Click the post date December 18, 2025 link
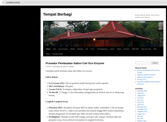Image resolution: width=167 pixels, height=122 pixels. (60, 66)
